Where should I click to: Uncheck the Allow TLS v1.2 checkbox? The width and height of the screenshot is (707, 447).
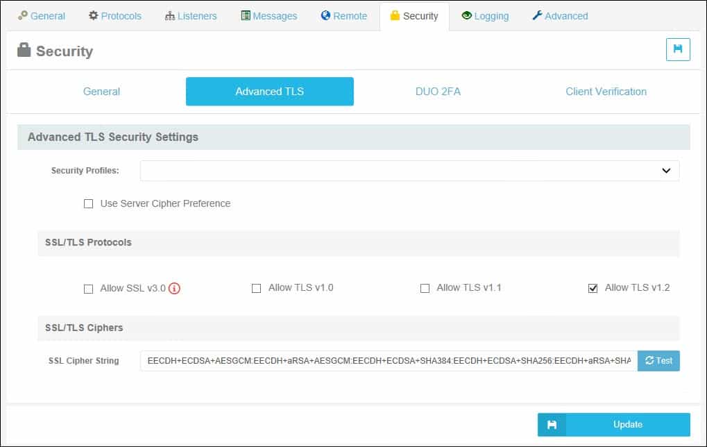[593, 288]
